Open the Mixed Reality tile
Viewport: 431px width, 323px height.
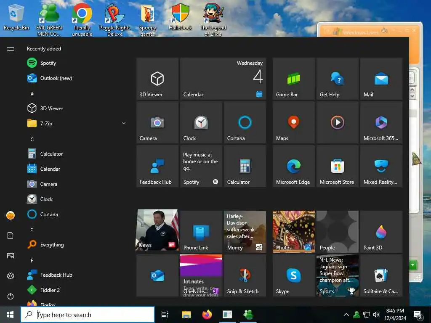pos(381,166)
